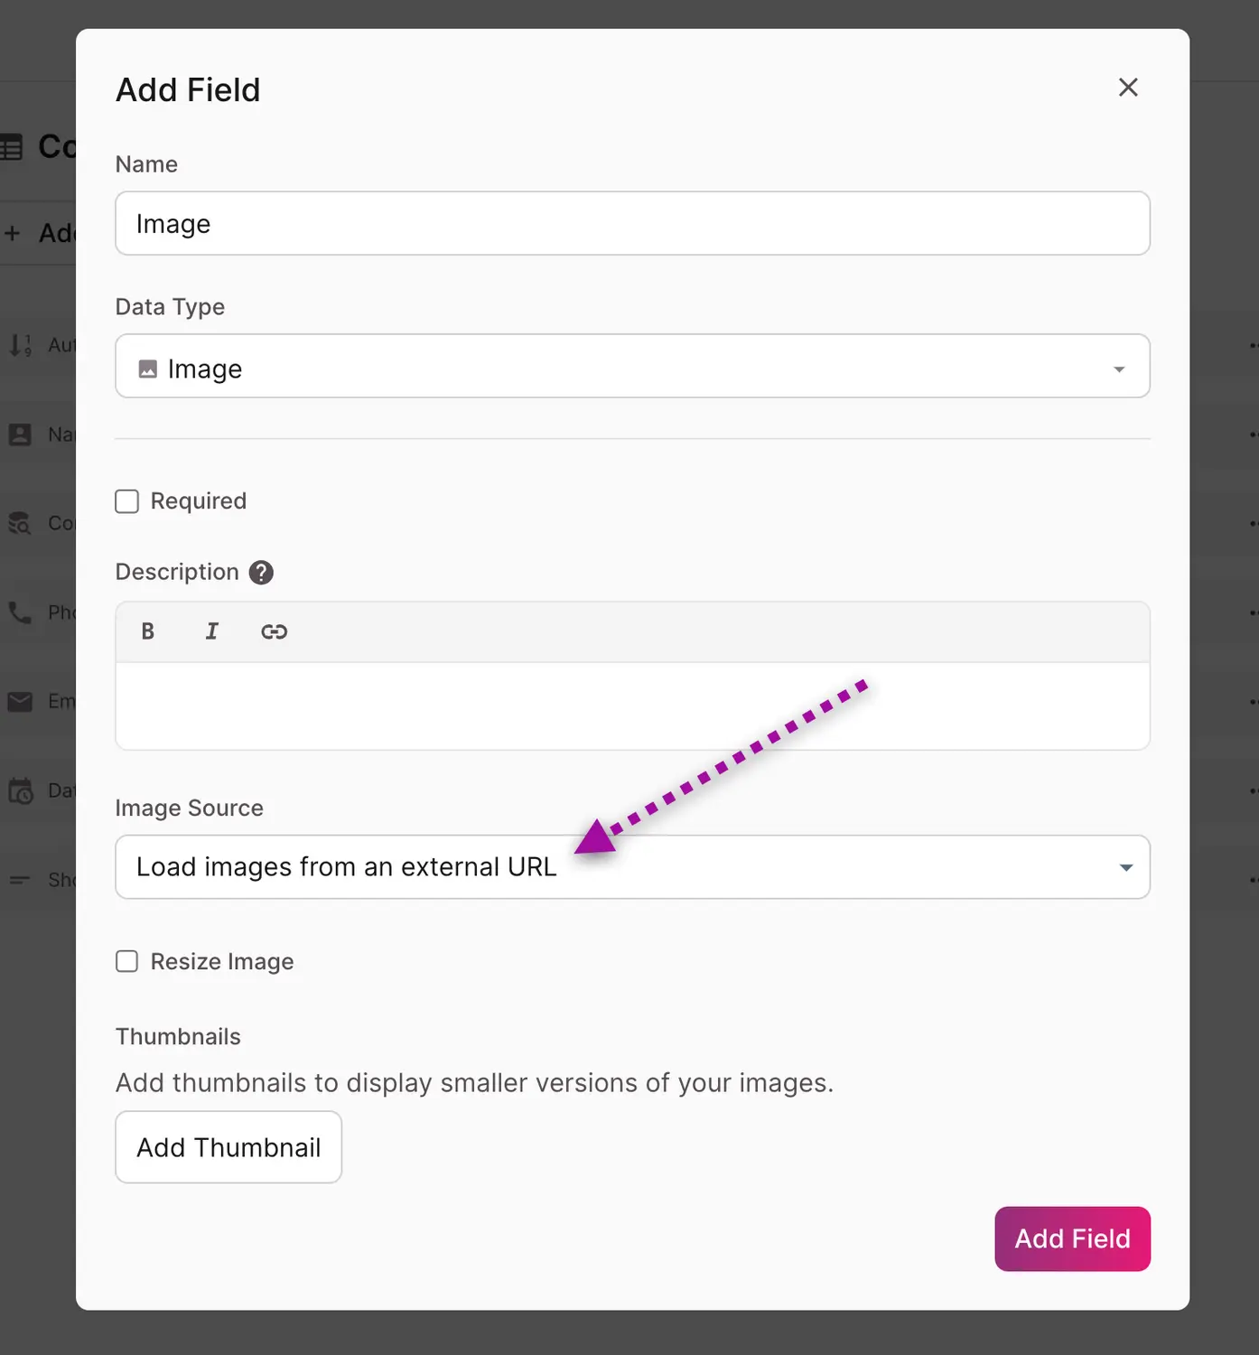Toggle Italic formatting in Description editor
This screenshot has width=1259, height=1355.
point(211,631)
